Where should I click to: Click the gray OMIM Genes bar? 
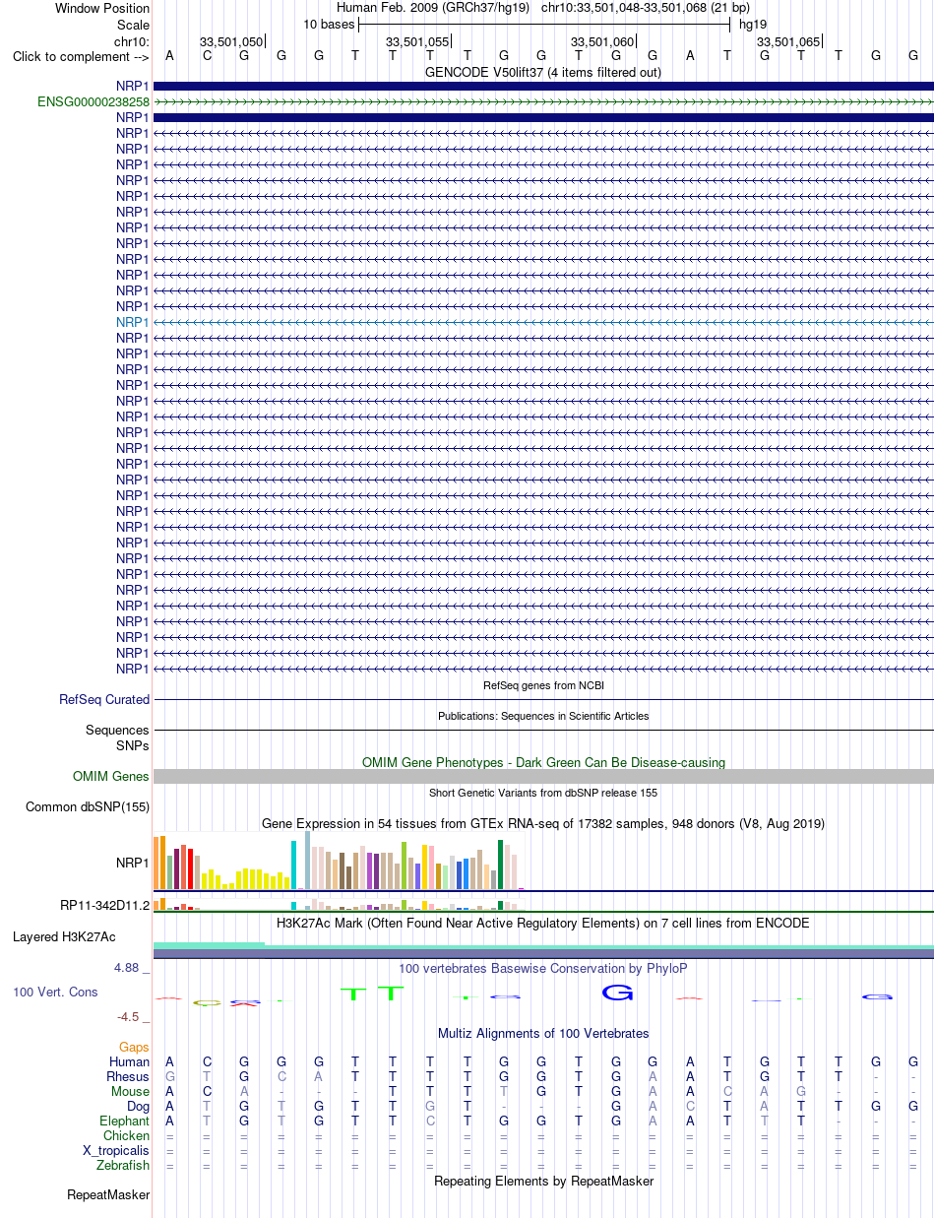click(x=543, y=776)
